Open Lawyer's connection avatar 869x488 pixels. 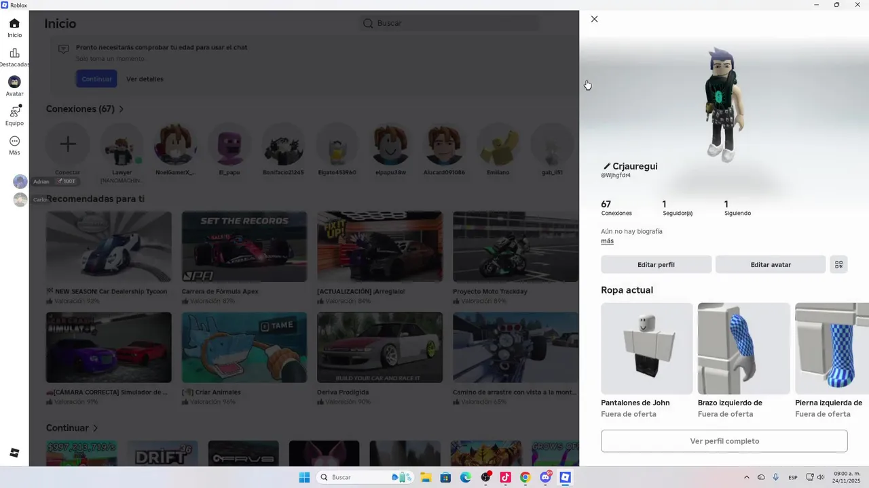pos(122,144)
